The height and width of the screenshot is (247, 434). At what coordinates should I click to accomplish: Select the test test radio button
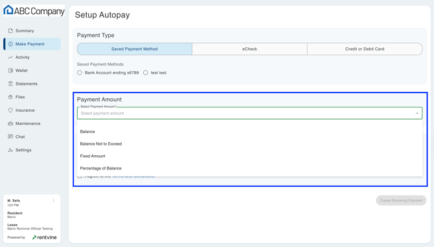pyautogui.click(x=146, y=72)
